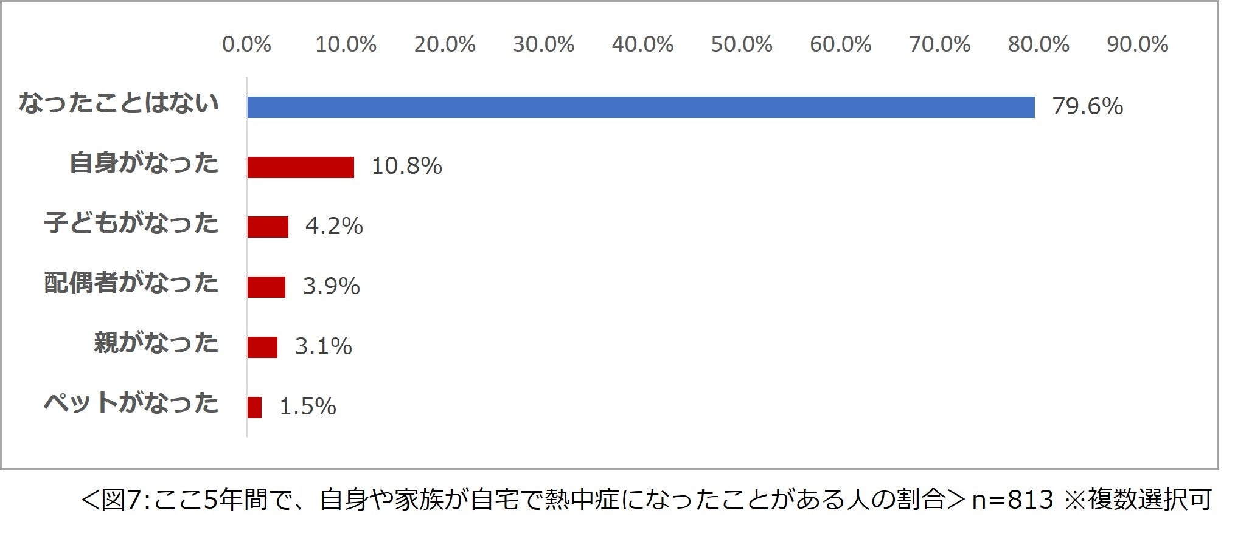This screenshot has width=1249, height=533.
Task: Click the blue なったことはない bar
Action: (641, 107)
